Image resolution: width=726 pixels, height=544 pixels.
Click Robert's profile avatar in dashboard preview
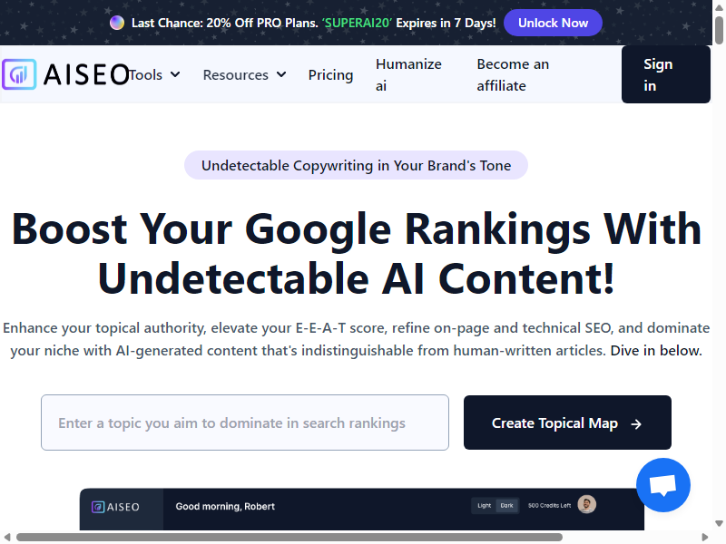pos(586,505)
